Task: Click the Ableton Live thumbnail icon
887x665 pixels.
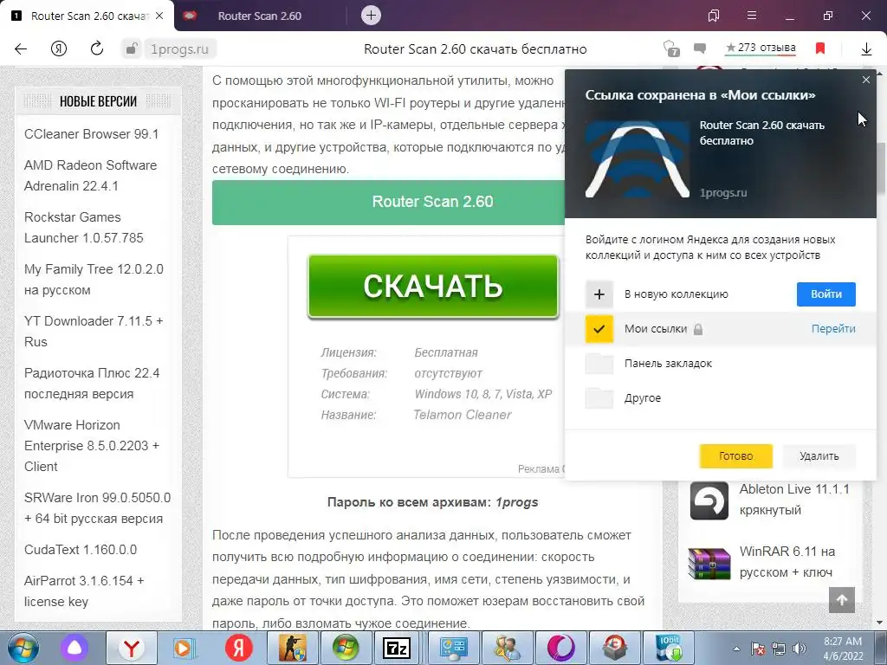Action: 709,500
